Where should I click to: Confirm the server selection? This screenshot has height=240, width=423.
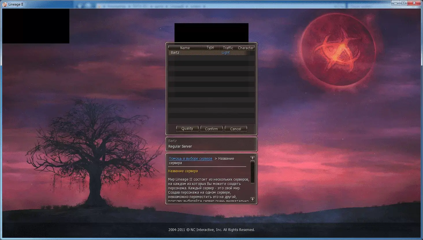pos(211,129)
